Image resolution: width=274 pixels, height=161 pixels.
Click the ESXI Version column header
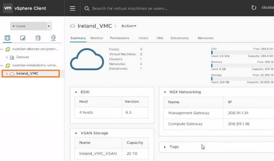click(135, 102)
